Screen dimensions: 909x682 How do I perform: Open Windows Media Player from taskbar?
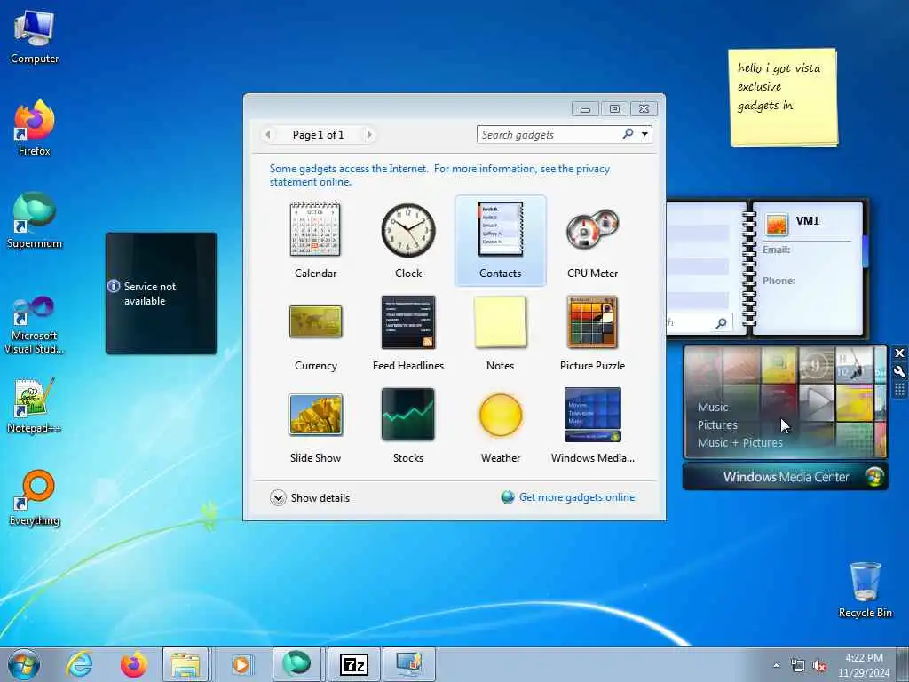coord(241,664)
